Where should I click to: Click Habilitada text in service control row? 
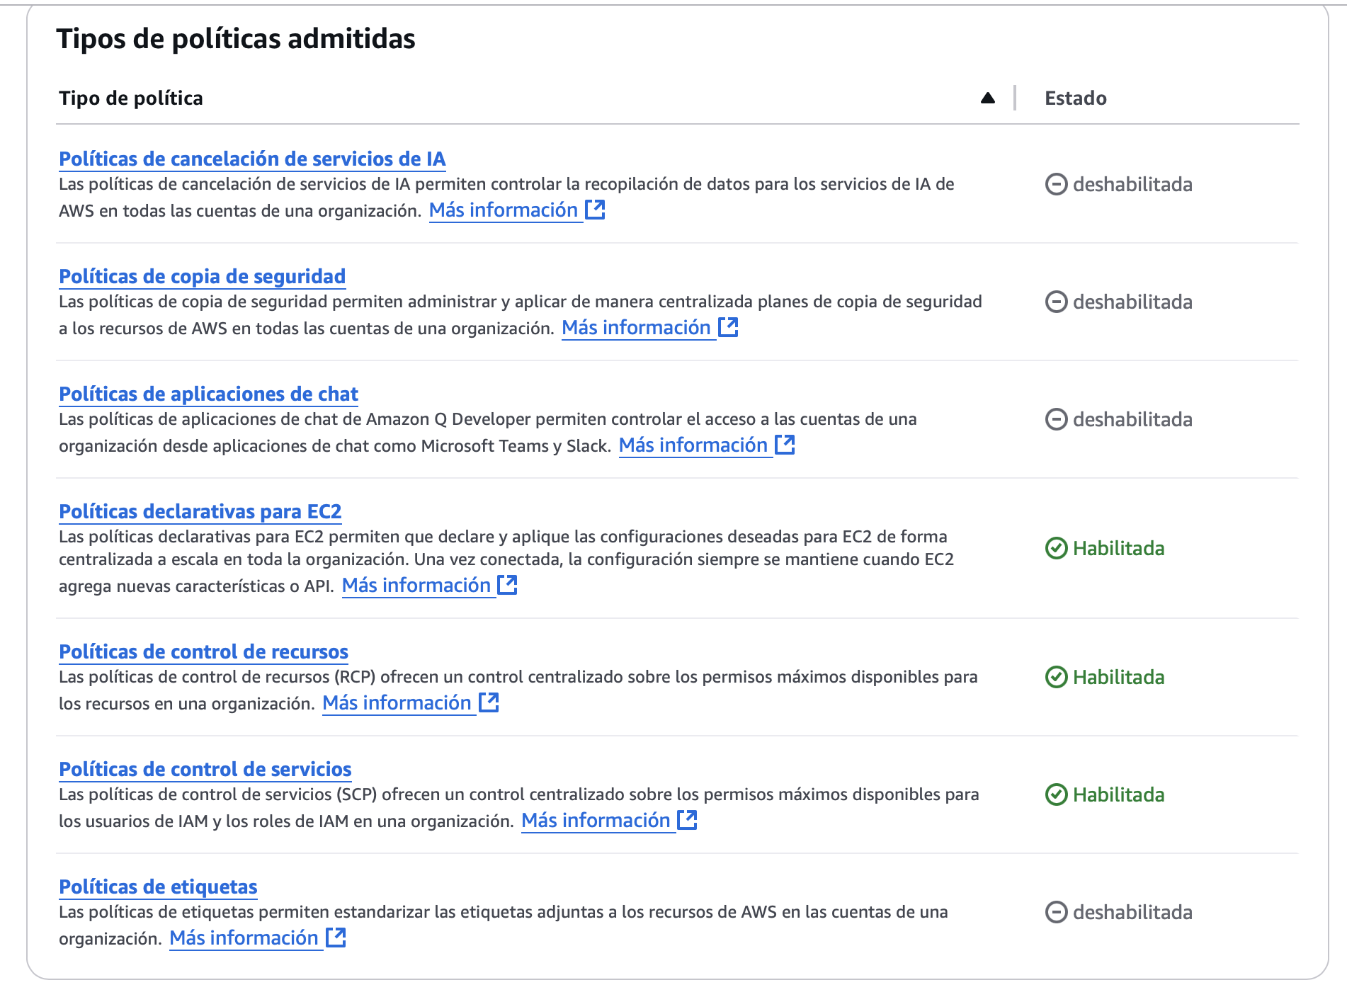click(1118, 794)
